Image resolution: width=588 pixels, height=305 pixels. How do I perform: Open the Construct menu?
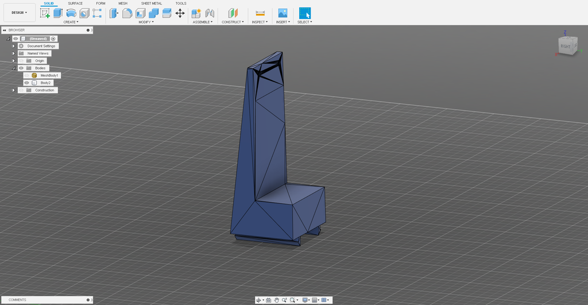pos(233,22)
